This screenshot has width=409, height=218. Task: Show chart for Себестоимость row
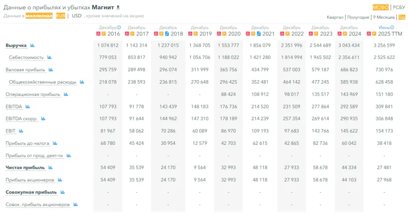pyautogui.click(x=49, y=58)
